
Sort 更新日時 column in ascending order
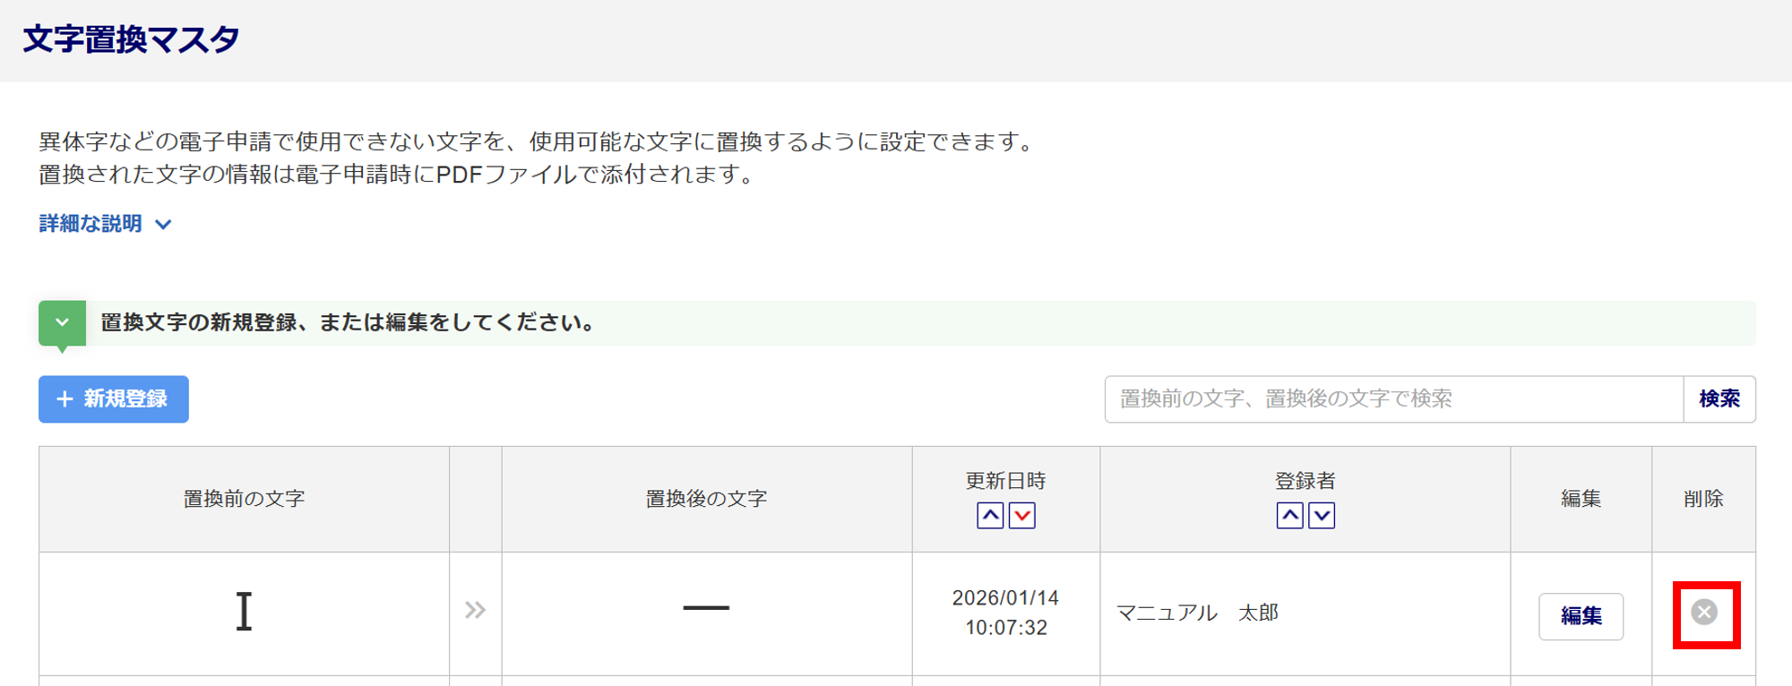990,516
